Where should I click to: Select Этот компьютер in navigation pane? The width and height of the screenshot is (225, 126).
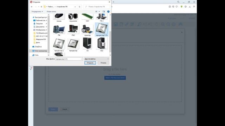click(x=40, y=51)
